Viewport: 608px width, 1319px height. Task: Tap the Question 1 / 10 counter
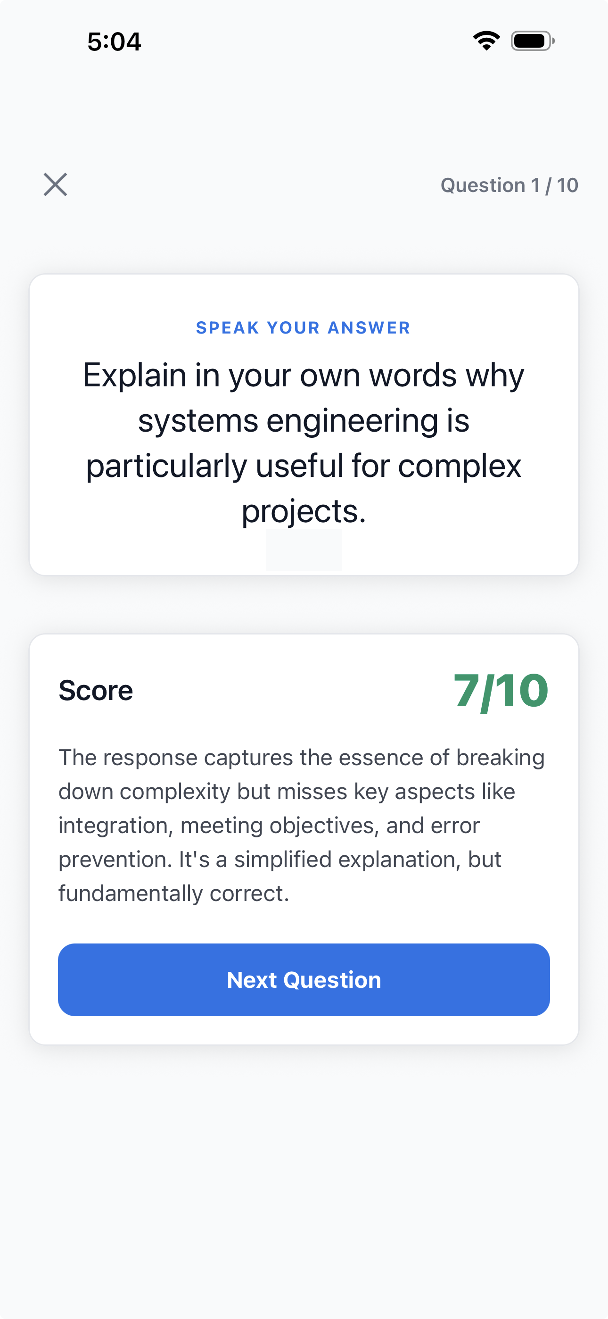pos(509,185)
